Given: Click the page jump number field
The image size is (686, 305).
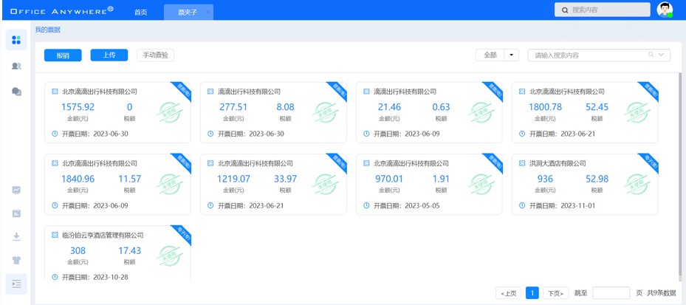Looking at the screenshot, I should pyautogui.click(x=611, y=293).
